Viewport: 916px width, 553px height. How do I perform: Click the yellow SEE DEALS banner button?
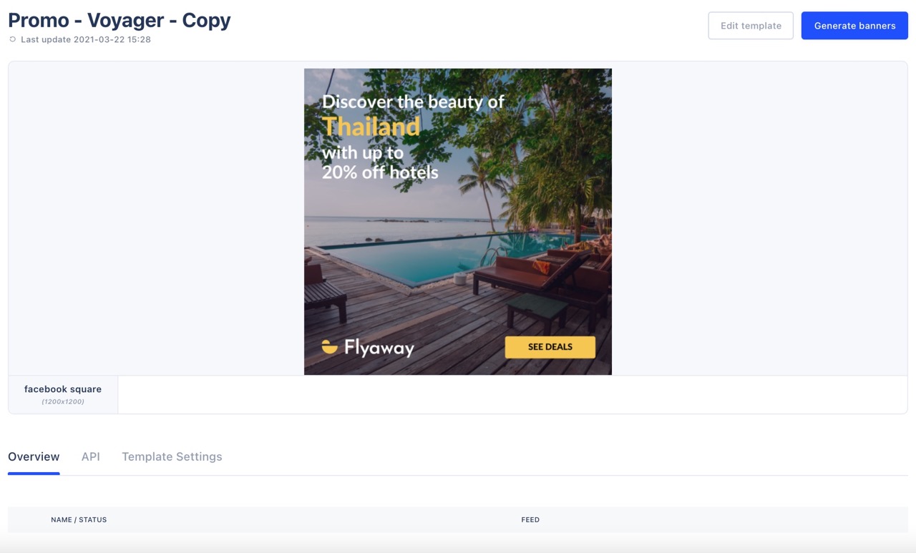pyautogui.click(x=550, y=347)
